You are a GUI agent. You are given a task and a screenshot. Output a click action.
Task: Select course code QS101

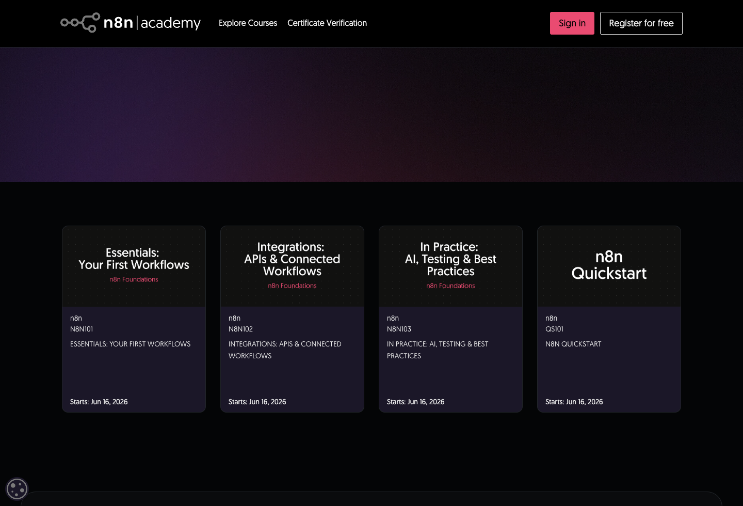click(x=554, y=329)
